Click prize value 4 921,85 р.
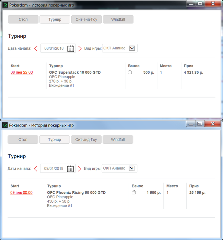This screenshot has width=223, height=240. [193, 72]
